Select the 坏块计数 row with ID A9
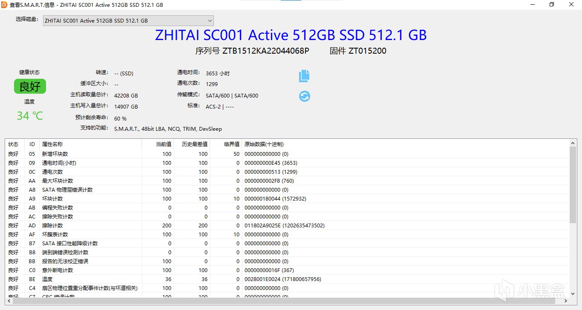This screenshot has width=582, height=310. [x=288, y=198]
